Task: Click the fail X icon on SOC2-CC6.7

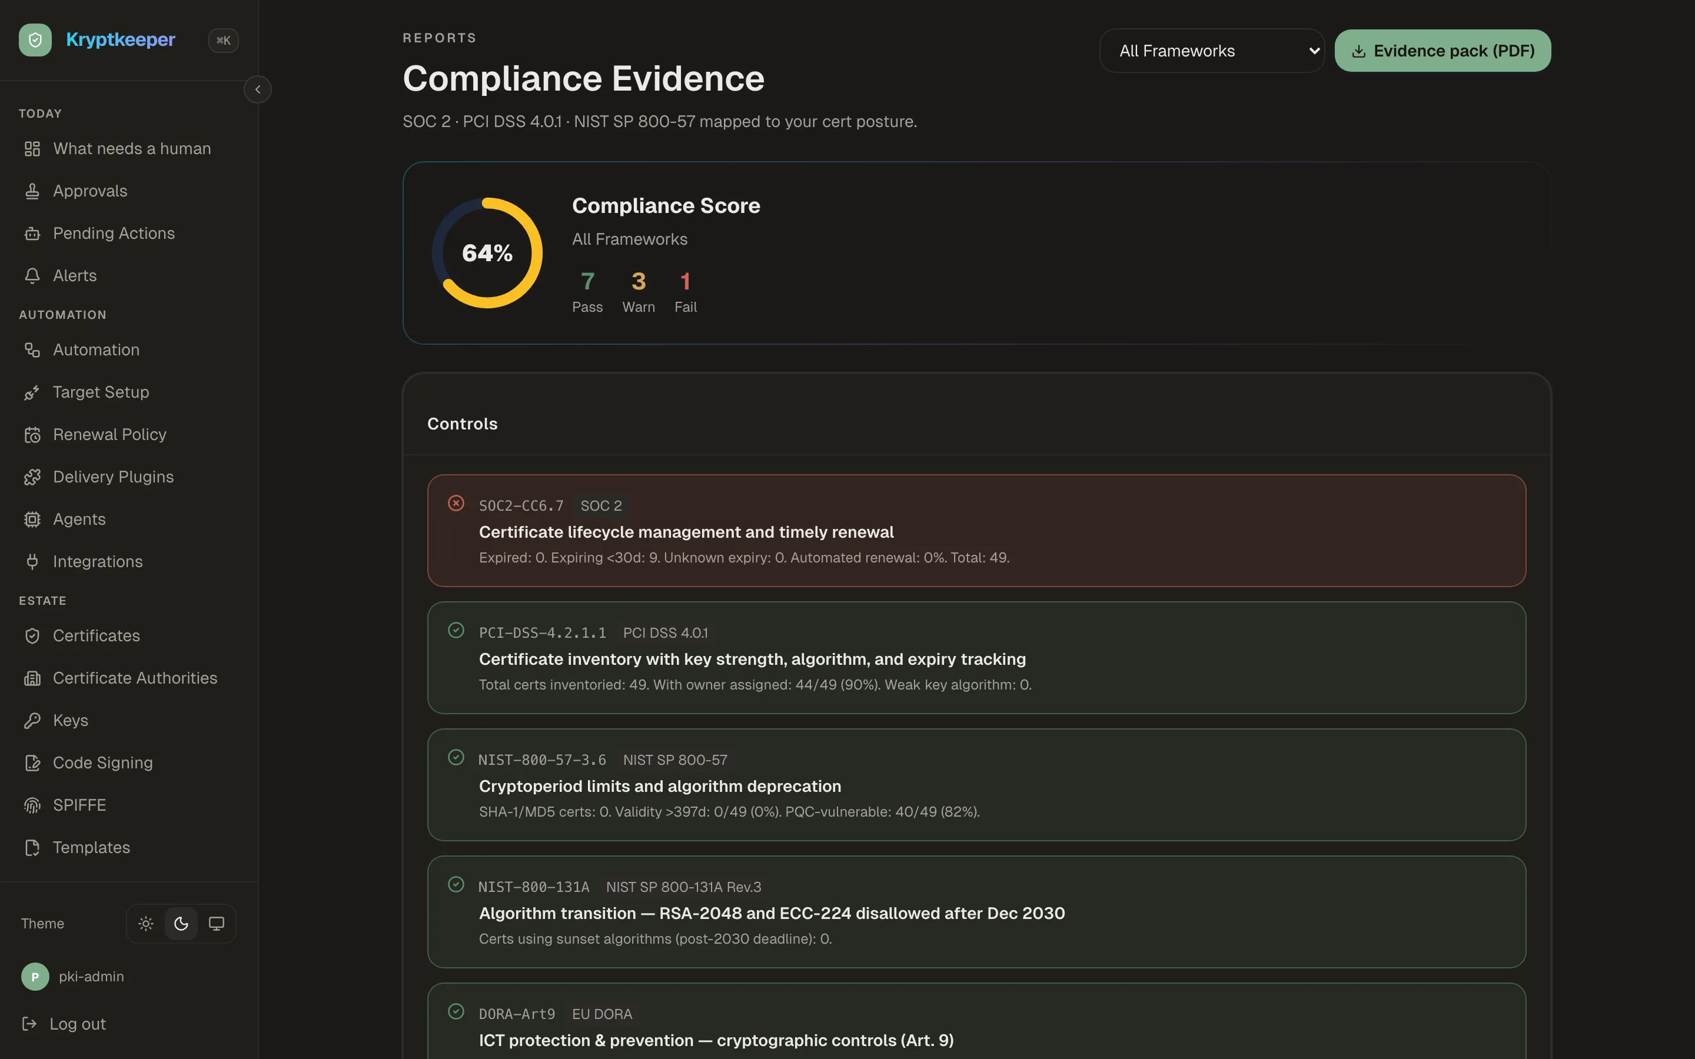Action: (456, 504)
